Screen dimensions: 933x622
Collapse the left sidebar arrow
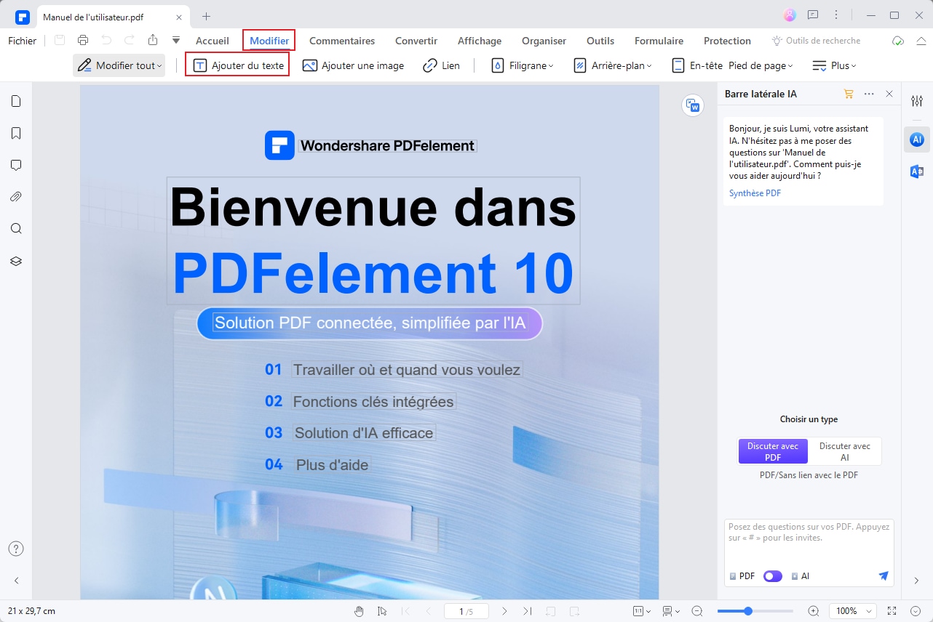pos(16,581)
